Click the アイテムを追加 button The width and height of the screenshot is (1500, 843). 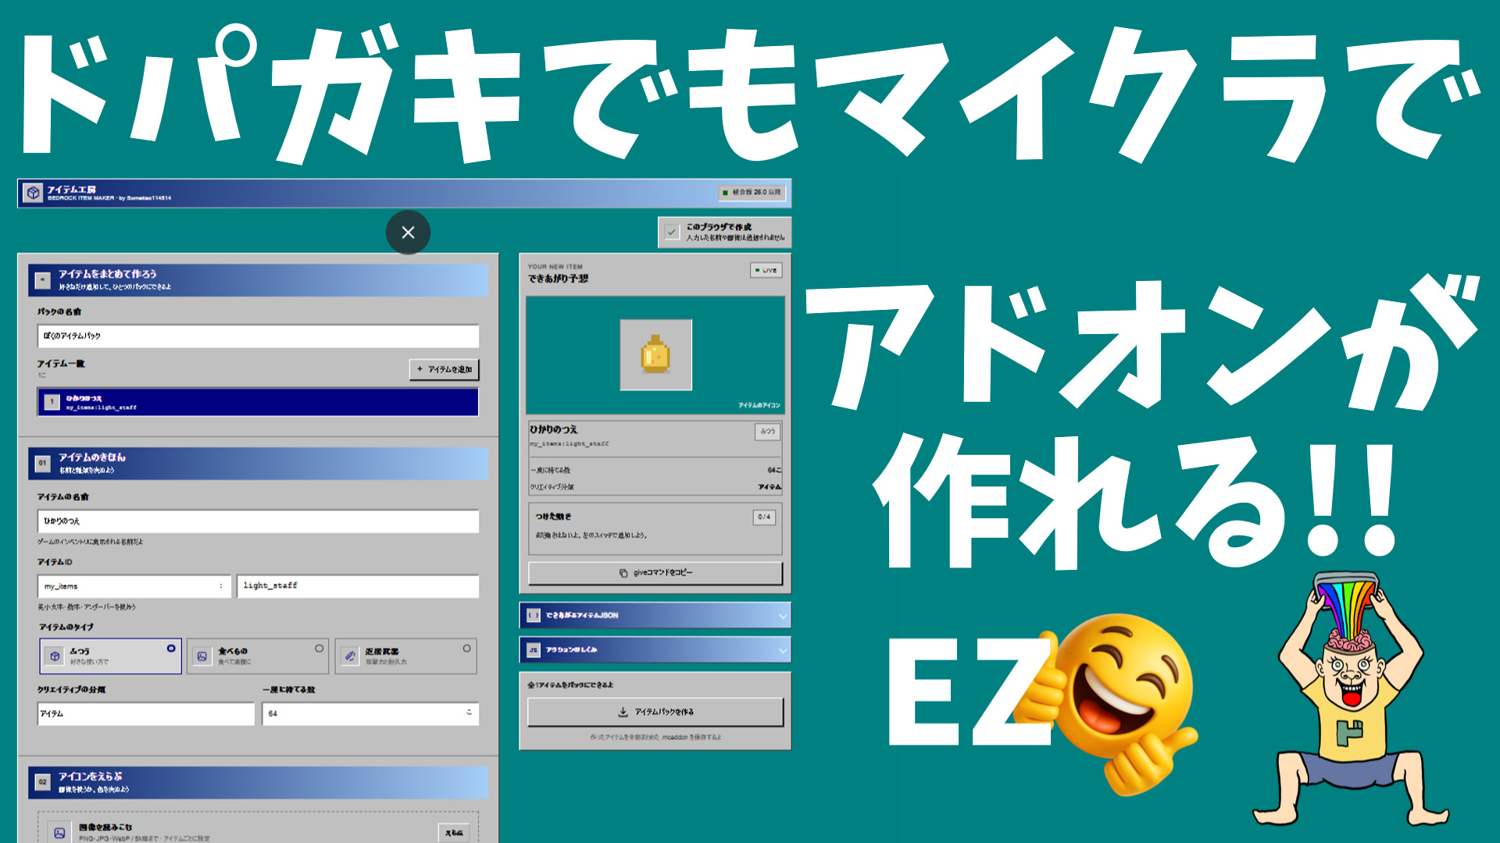coord(444,369)
